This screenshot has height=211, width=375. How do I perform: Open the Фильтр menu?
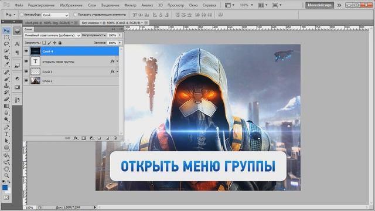click(x=130, y=5)
